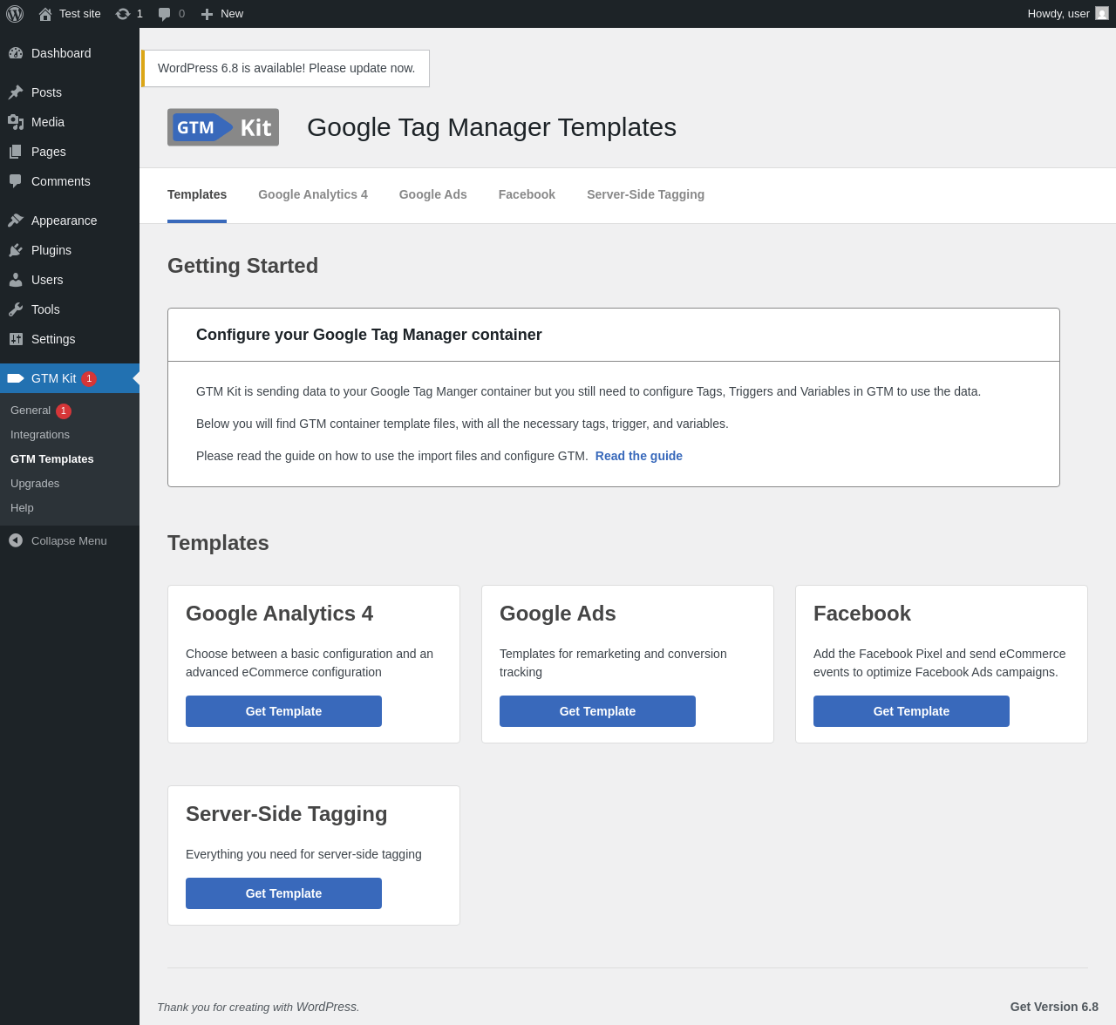This screenshot has width=1116, height=1025.
Task: Click the user avatar thumbnail
Action: click(x=1102, y=14)
